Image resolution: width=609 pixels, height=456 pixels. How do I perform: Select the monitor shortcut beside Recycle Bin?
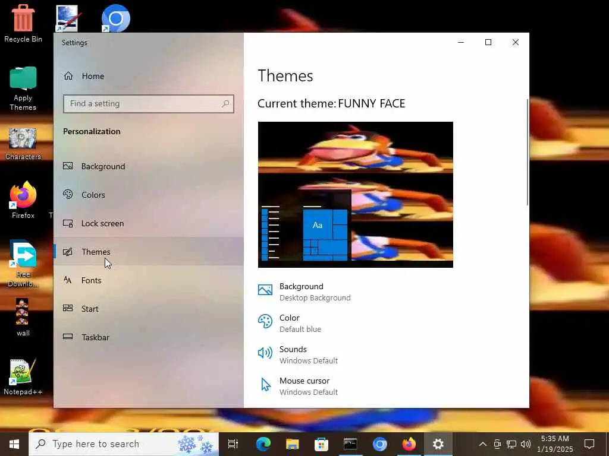69,18
